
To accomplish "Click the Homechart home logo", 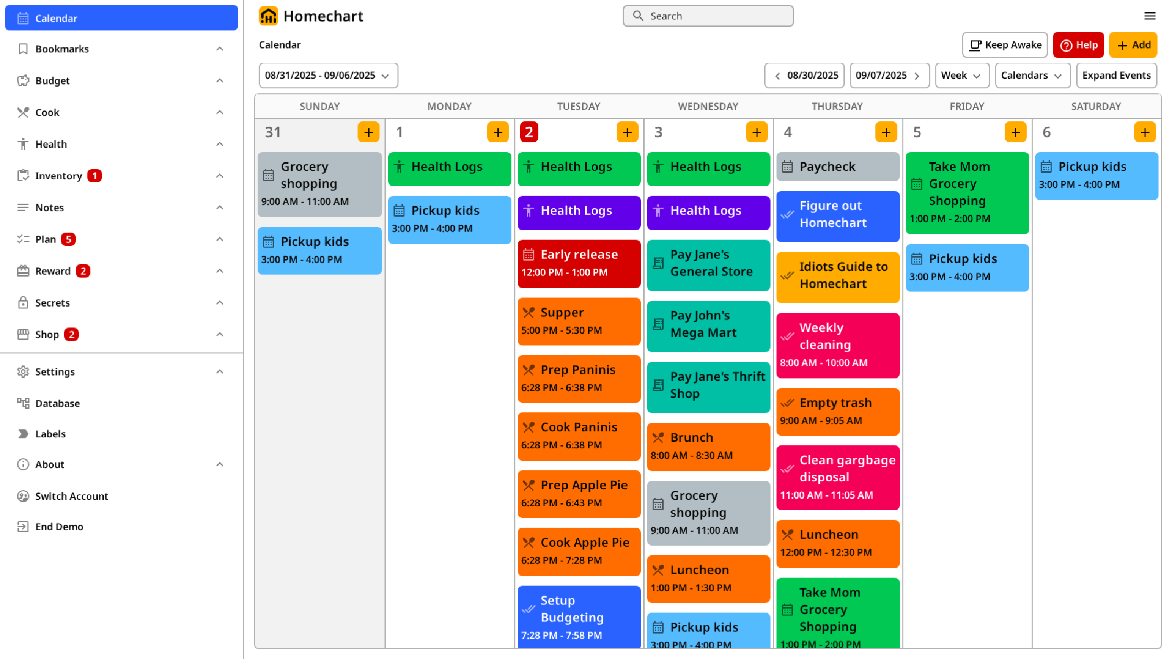I will click(269, 15).
